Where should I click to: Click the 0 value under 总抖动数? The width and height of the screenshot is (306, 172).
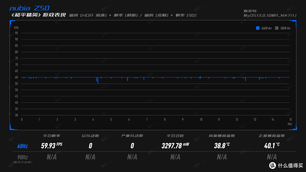(90, 146)
